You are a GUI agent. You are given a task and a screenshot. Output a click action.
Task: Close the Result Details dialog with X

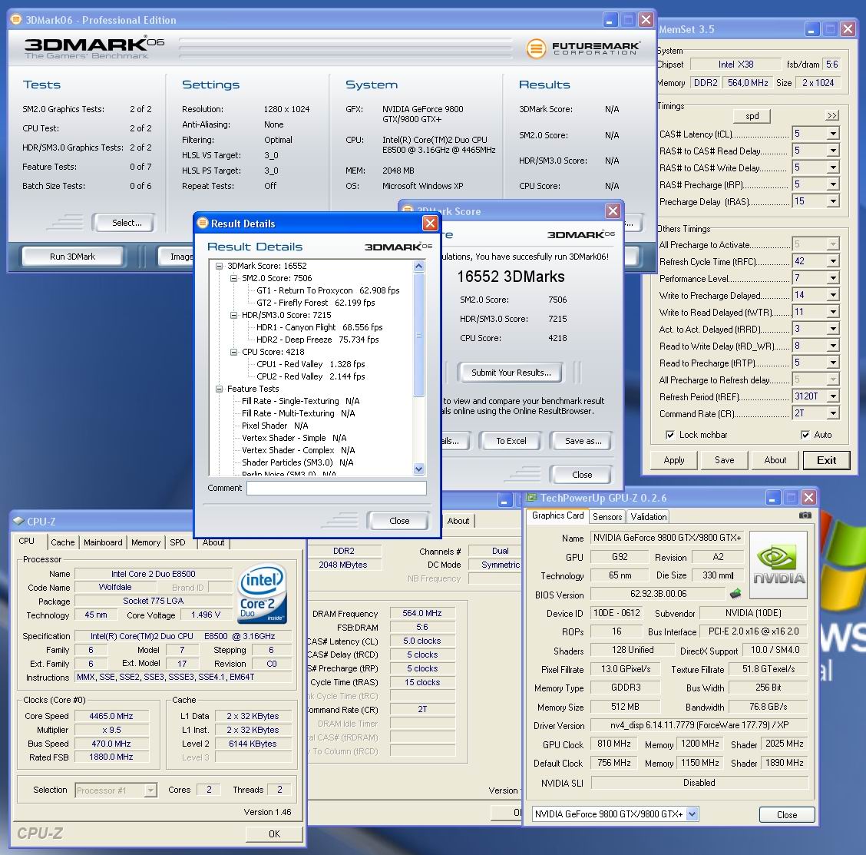(430, 224)
